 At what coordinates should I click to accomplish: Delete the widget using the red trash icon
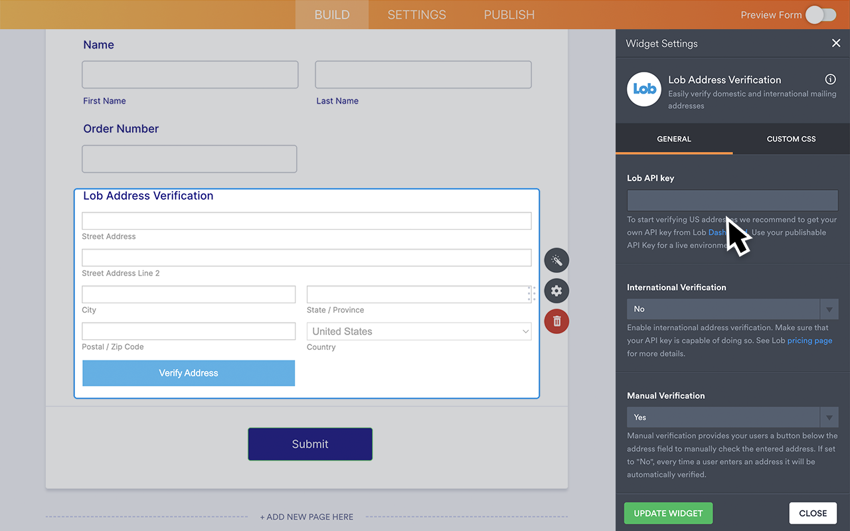coord(556,321)
